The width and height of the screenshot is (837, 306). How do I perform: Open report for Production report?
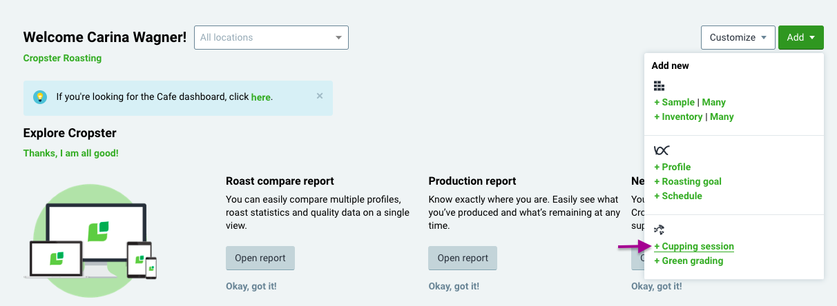click(x=463, y=258)
